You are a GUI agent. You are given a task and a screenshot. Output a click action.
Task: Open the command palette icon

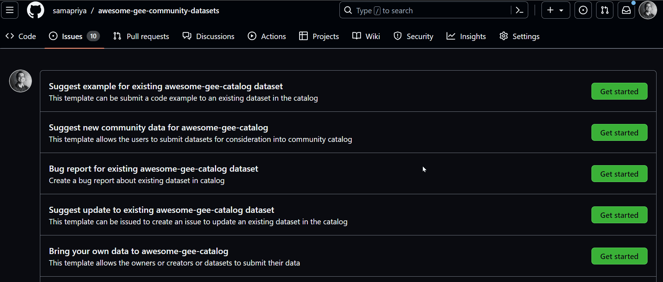click(x=520, y=10)
